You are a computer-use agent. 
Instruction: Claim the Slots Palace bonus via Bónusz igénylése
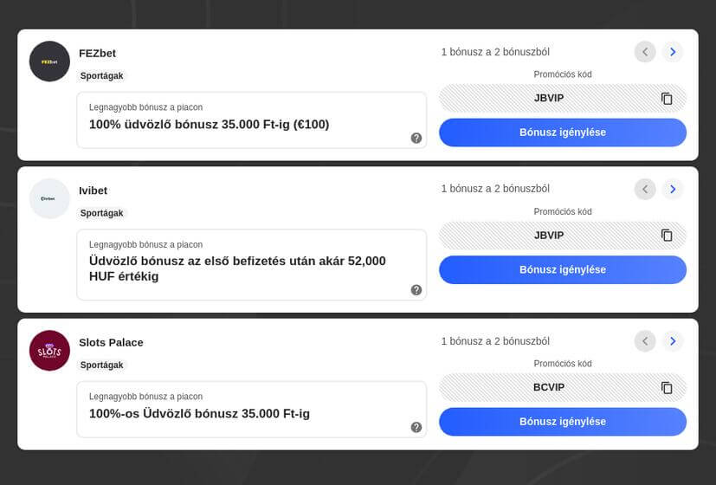click(563, 422)
